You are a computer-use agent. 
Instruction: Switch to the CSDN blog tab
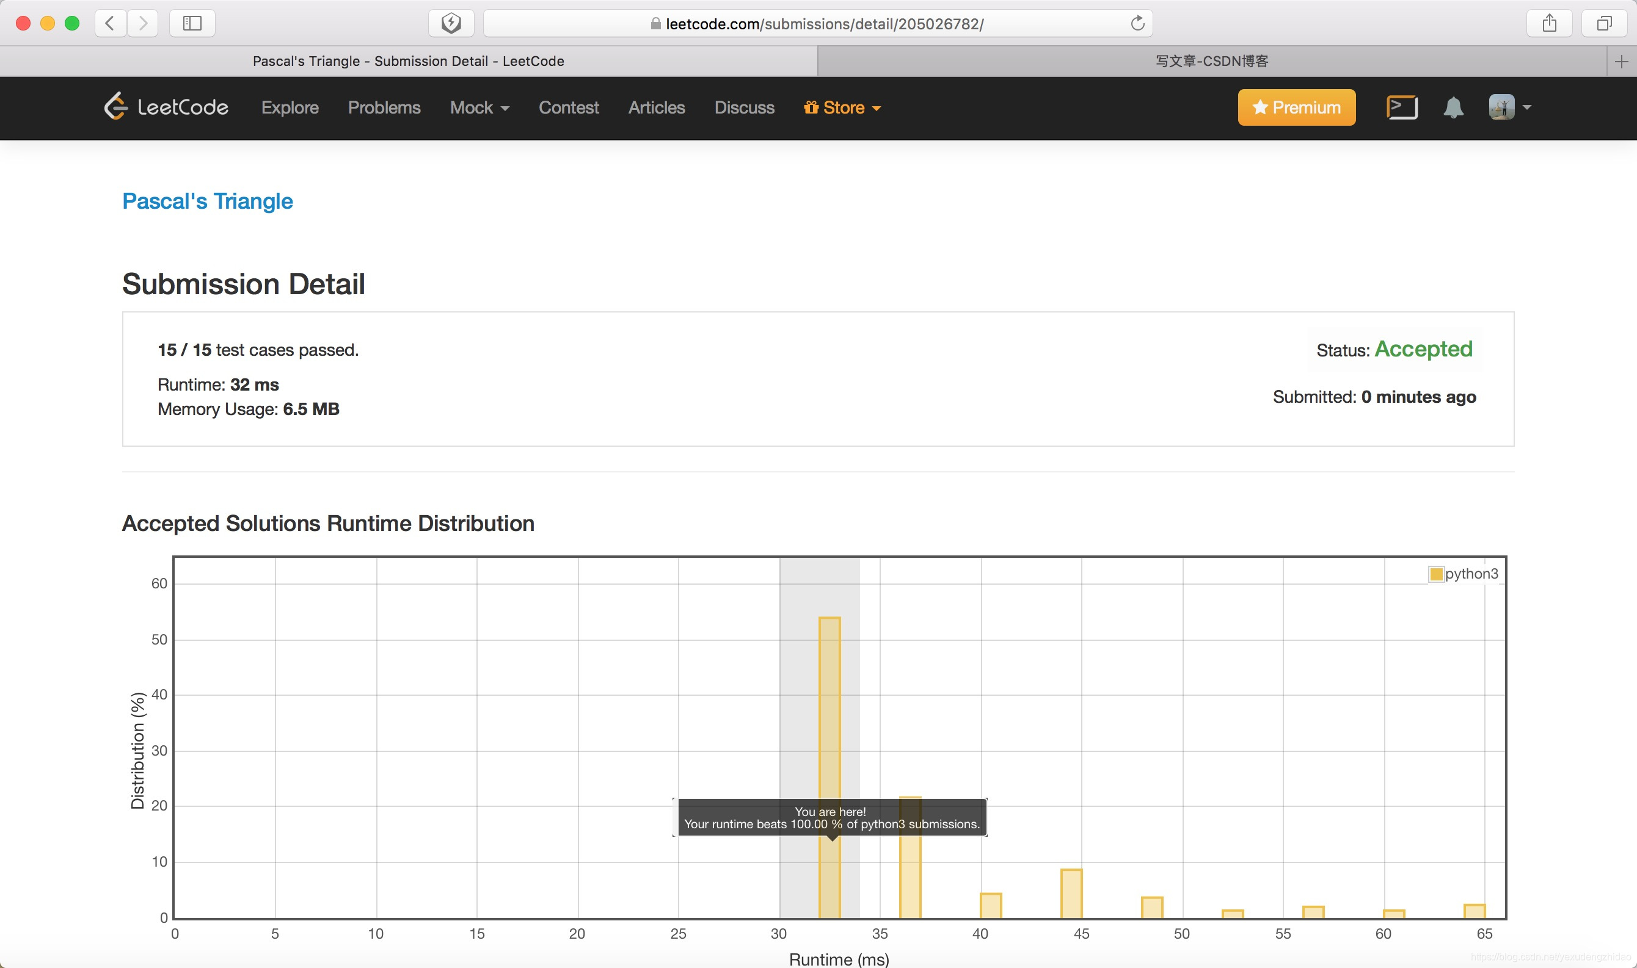click(1211, 61)
